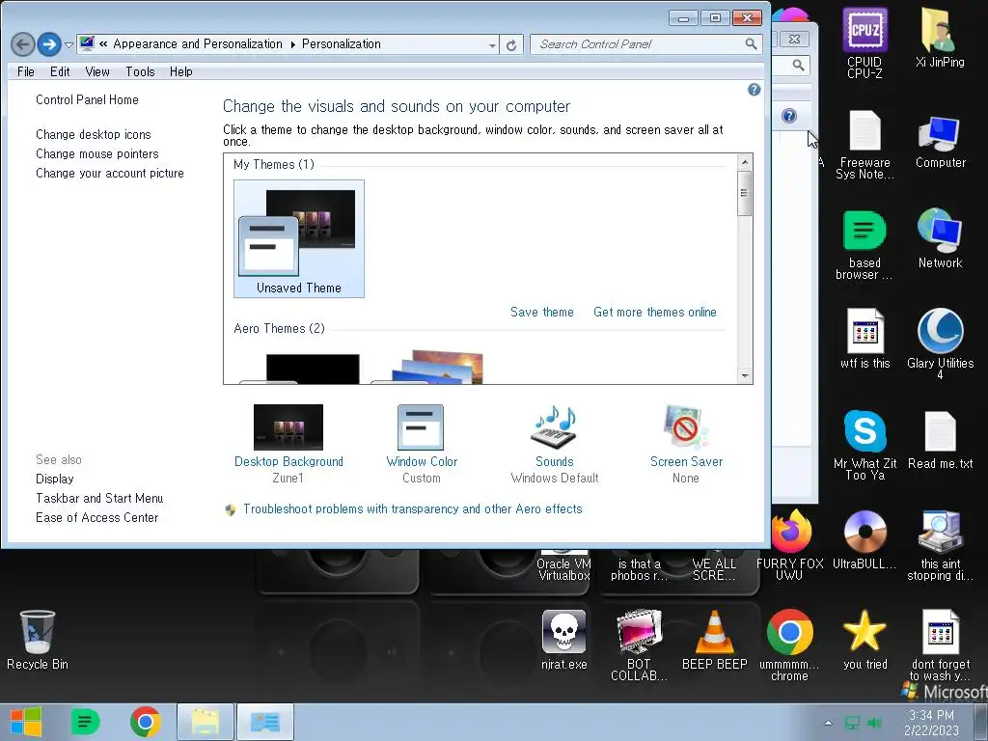The image size is (988, 741).
Task: Open Desktop Background Zune1 settings
Action: (288, 444)
